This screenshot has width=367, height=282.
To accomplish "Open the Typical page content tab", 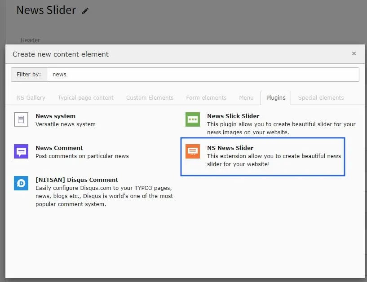I will [x=86, y=97].
